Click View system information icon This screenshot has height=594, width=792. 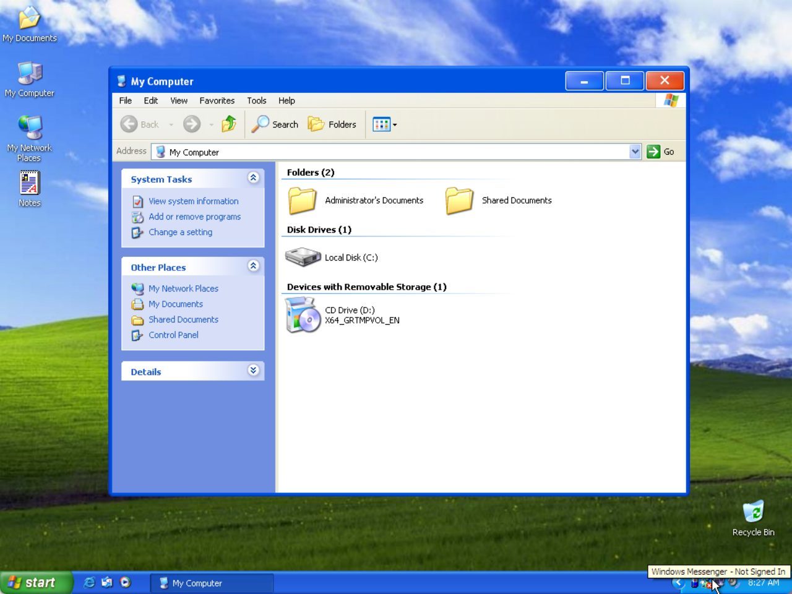point(137,202)
